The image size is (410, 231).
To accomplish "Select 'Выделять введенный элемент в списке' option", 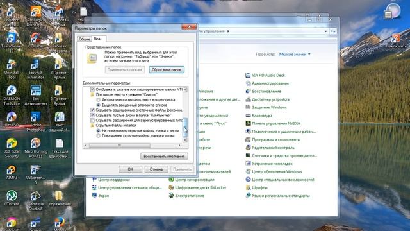I will 98,105.
